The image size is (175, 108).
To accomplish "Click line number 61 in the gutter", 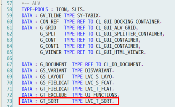I will [x=9, y=28].
